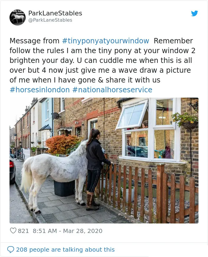Open the #nationalhorseservice hashtag
Screen dimensions: 208x257
(x=112, y=90)
